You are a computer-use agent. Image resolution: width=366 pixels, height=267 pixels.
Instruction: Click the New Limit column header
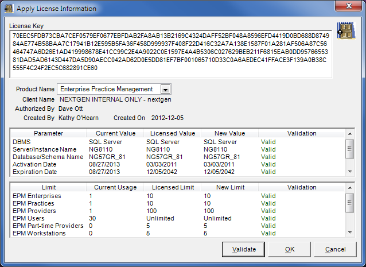[229, 187]
